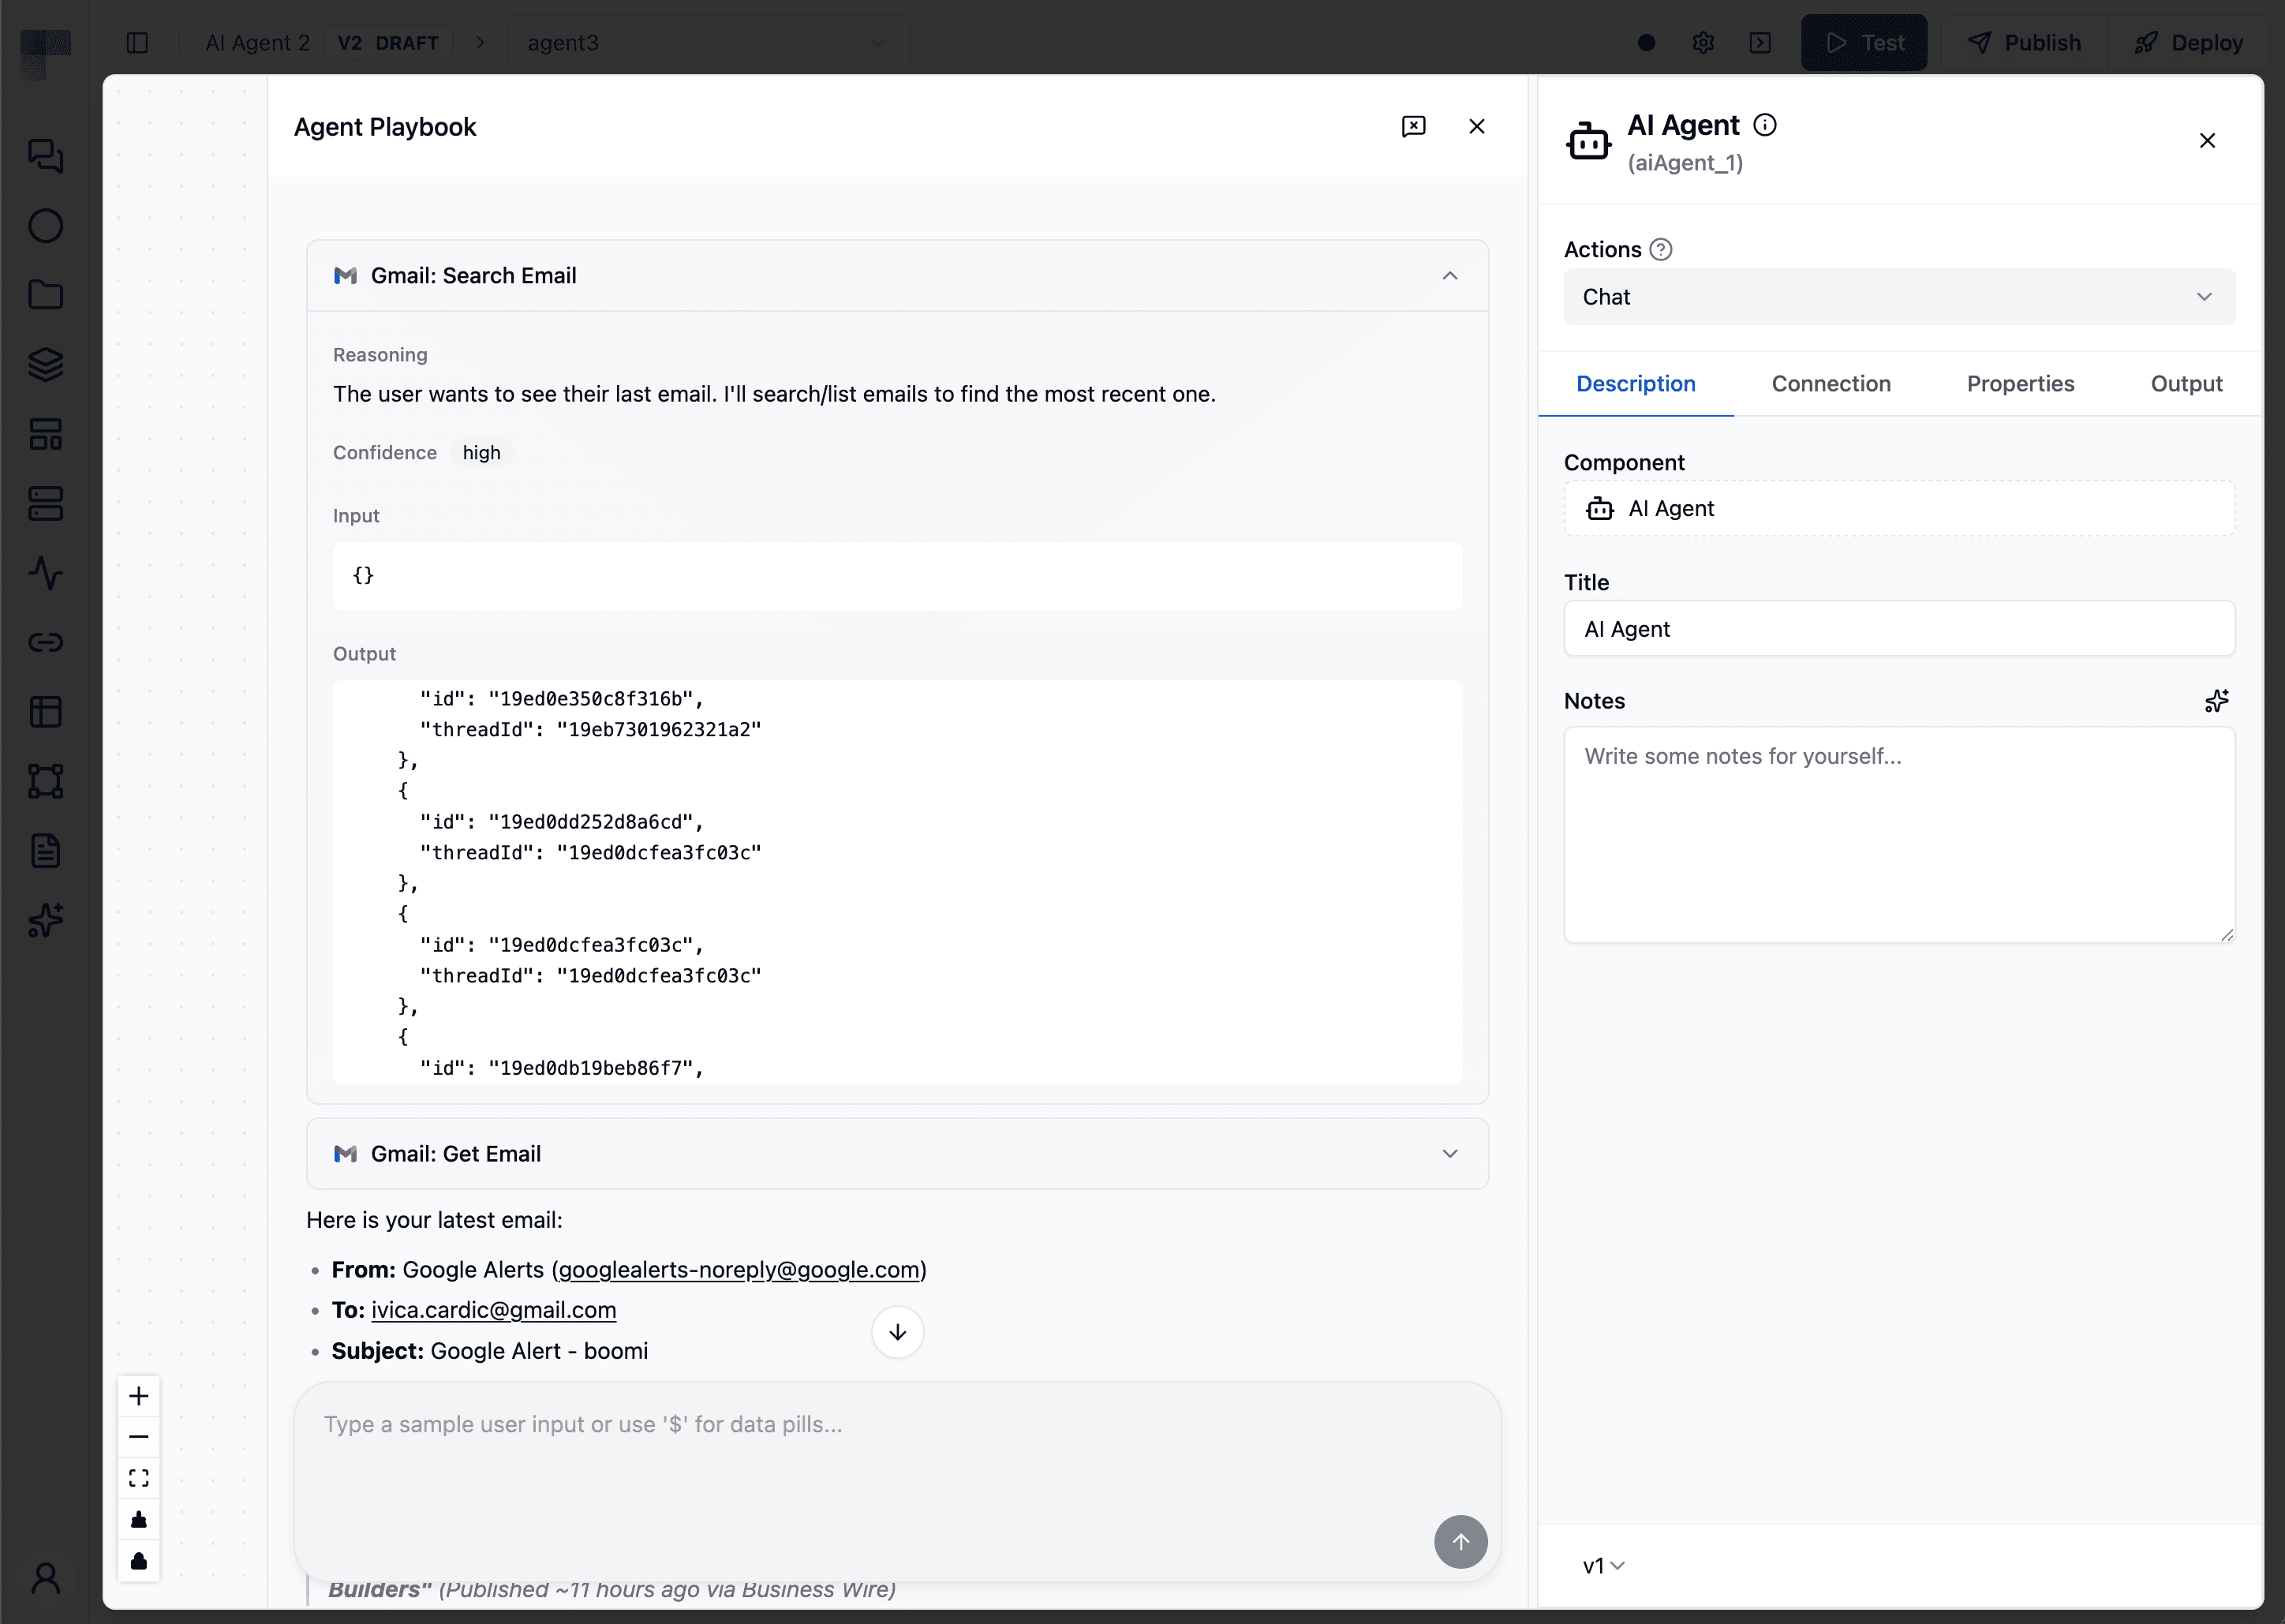Send message with the arrow-up button

pos(1461,1542)
